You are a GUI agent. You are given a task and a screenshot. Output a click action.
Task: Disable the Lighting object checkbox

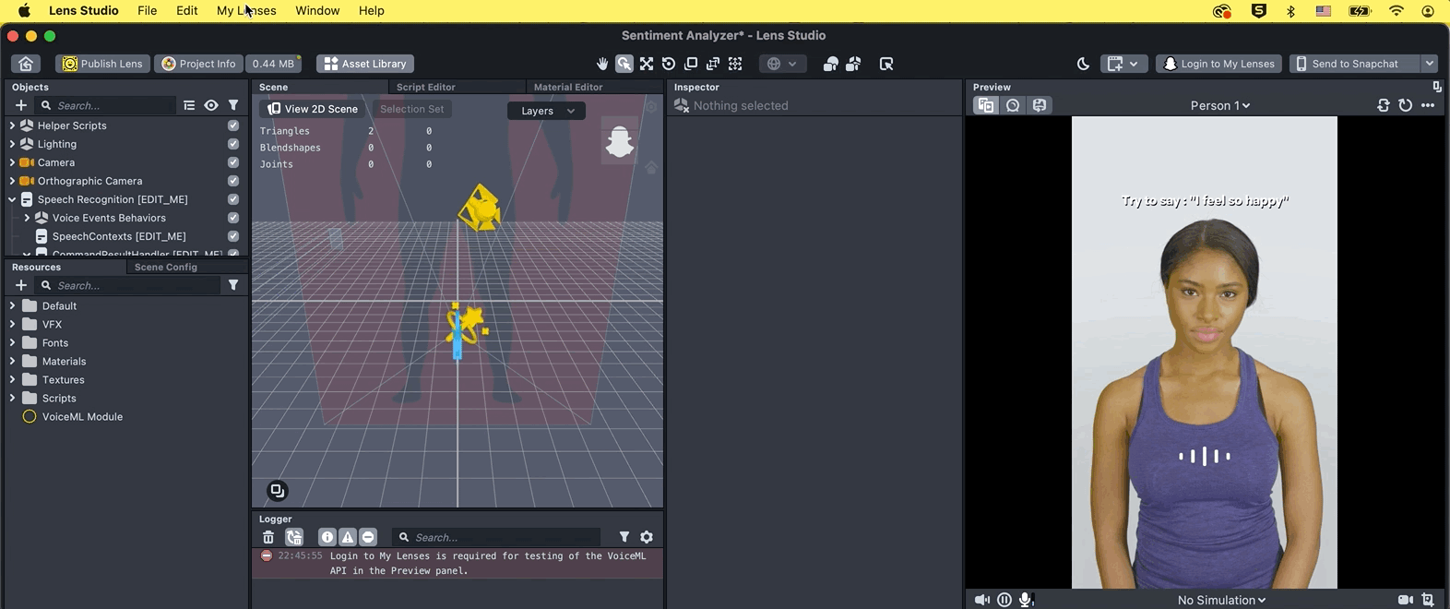tap(233, 144)
